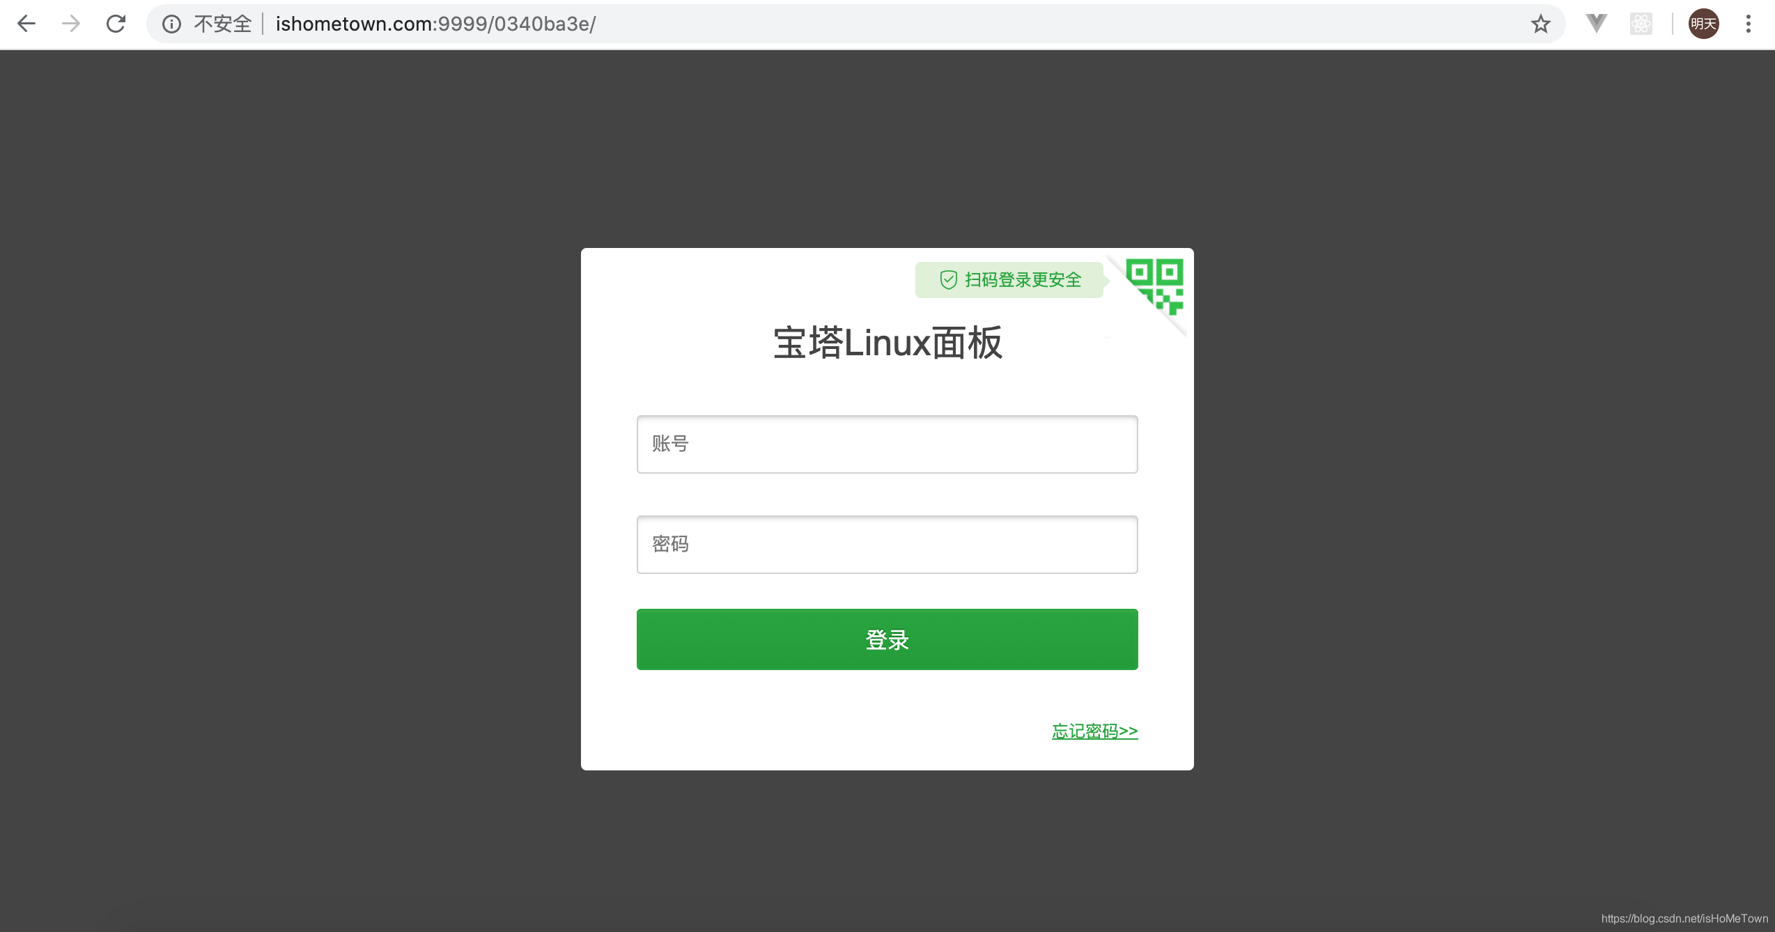Focus the 账号 account input field
1775x932 pixels.
(887, 444)
